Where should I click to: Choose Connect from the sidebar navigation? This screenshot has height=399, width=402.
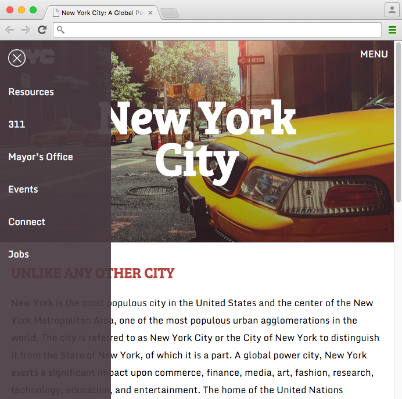(27, 222)
